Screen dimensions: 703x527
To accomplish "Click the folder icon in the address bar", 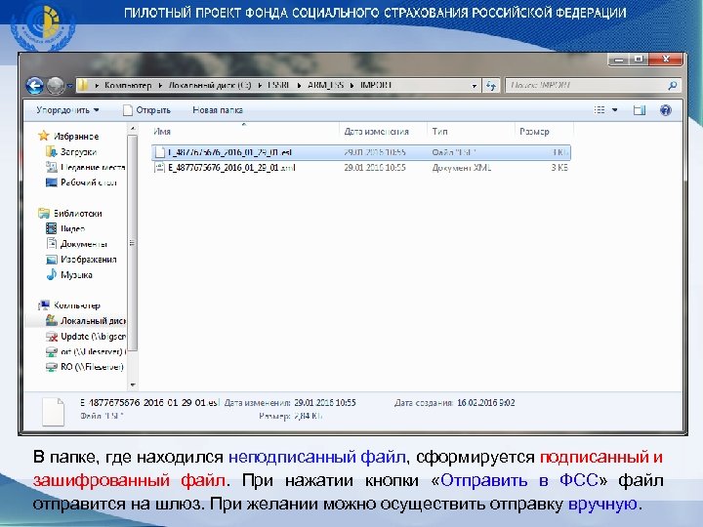I will [x=82, y=85].
